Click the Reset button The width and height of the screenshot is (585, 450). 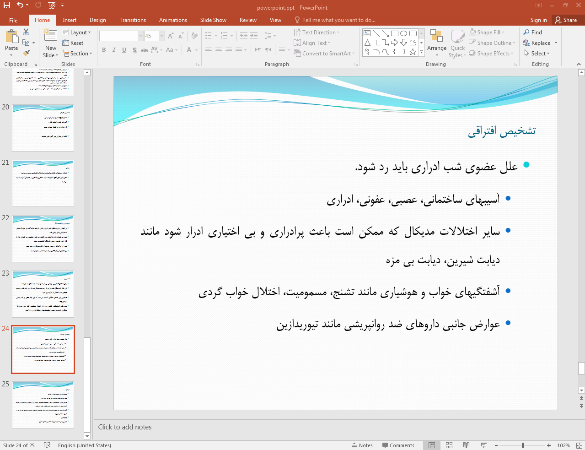pos(73,43)
